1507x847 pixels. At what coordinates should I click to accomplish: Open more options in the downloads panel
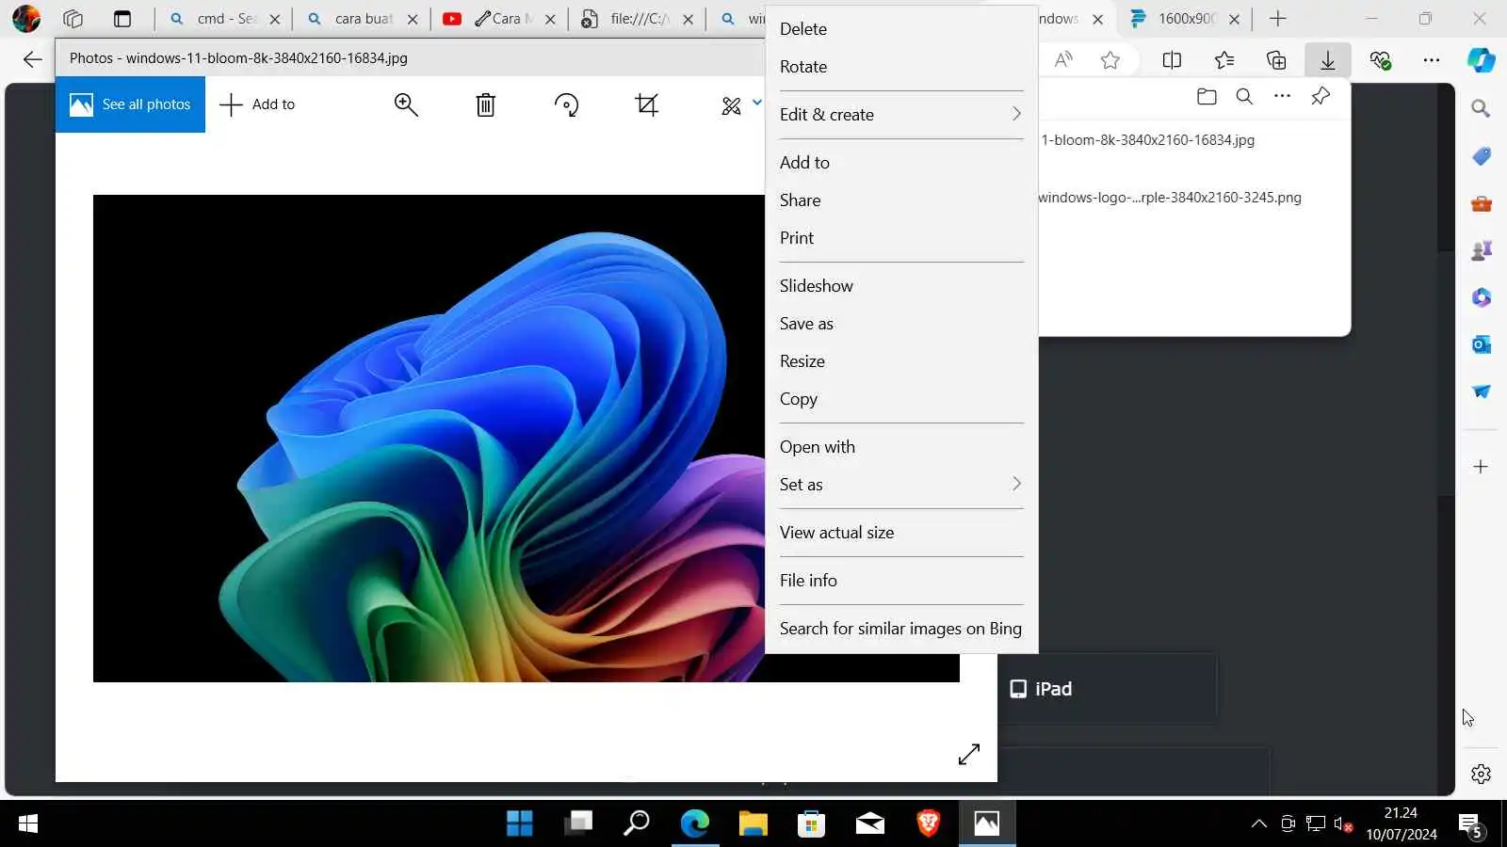click(x=1282, y=96)
